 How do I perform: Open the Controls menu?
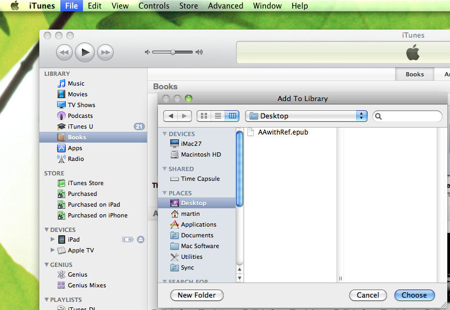[154, 6]
